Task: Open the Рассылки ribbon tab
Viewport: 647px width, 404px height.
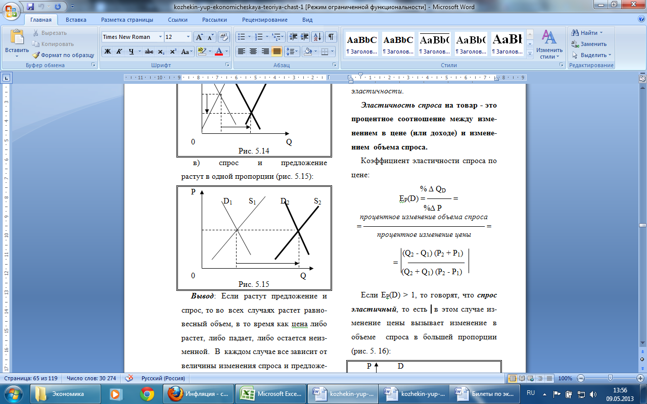Action: click(x=214, y=20)
